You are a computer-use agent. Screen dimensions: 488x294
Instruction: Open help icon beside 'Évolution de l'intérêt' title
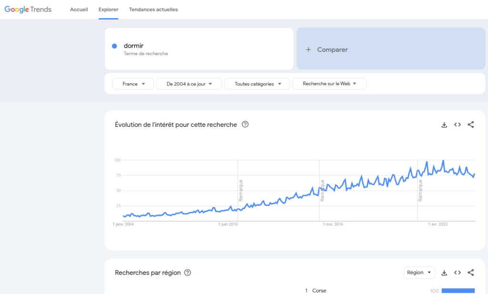click(x=245, y=125)
